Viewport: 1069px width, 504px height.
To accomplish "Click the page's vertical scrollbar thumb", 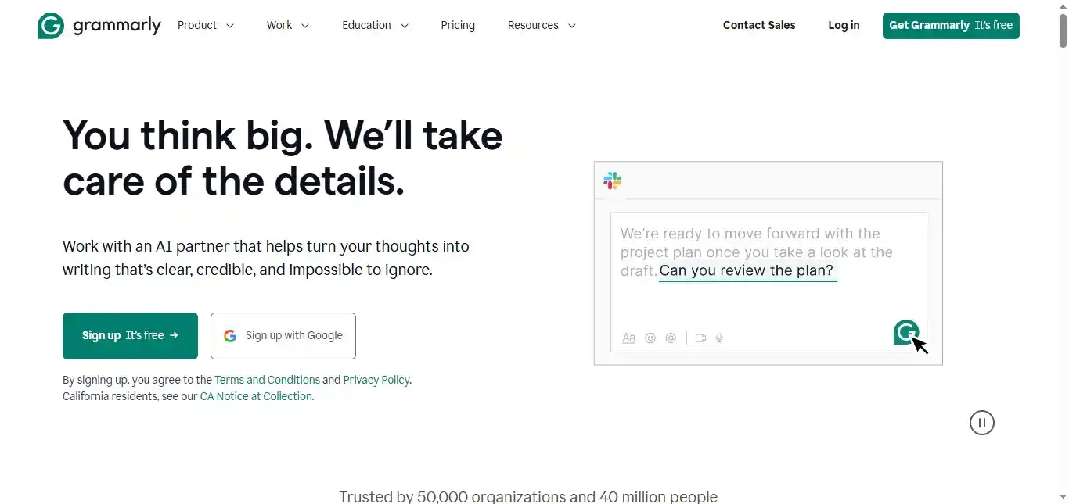I will click(1062, 27).
